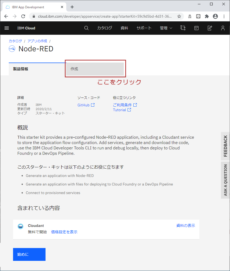Viewport: 230px width, 271px height.
Task: Open a new browser tab
Action: (72, 7)
